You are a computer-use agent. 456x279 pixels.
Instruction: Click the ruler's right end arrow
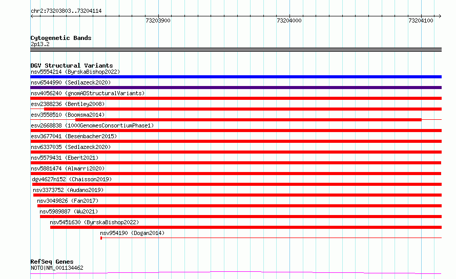pos(440,16)
